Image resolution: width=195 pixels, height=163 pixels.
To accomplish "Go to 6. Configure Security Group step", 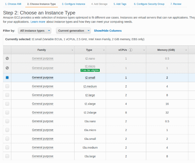I will coord(149,4).
